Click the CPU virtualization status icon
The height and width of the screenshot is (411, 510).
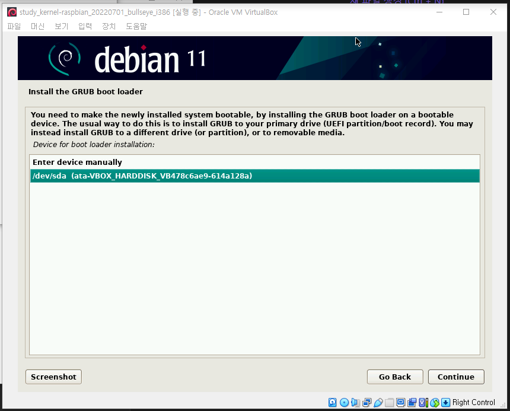[423, 403]
